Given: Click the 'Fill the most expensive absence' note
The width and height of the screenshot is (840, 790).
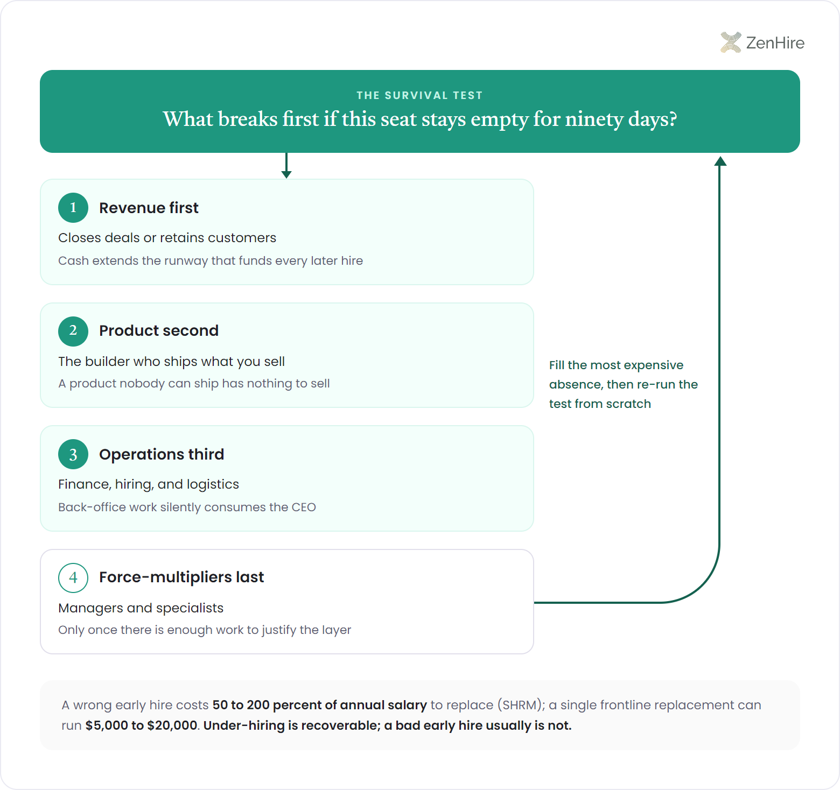Looking at the screenshot, I should pyautogui.click(x=624, y=384).
